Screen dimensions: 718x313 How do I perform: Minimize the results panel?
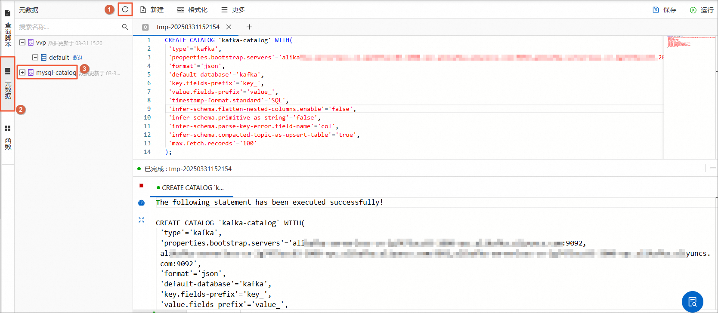[713, 168]
